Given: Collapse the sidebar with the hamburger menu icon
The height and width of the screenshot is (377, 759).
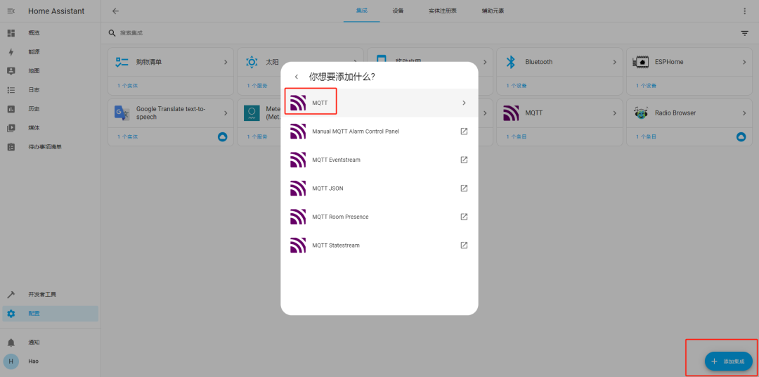Looking at the screenshot, I should [x=11, y=11].
